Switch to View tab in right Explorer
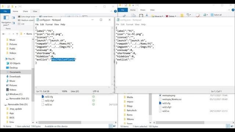The height and width of the screenshot is (132, 235). pos(152,10)
